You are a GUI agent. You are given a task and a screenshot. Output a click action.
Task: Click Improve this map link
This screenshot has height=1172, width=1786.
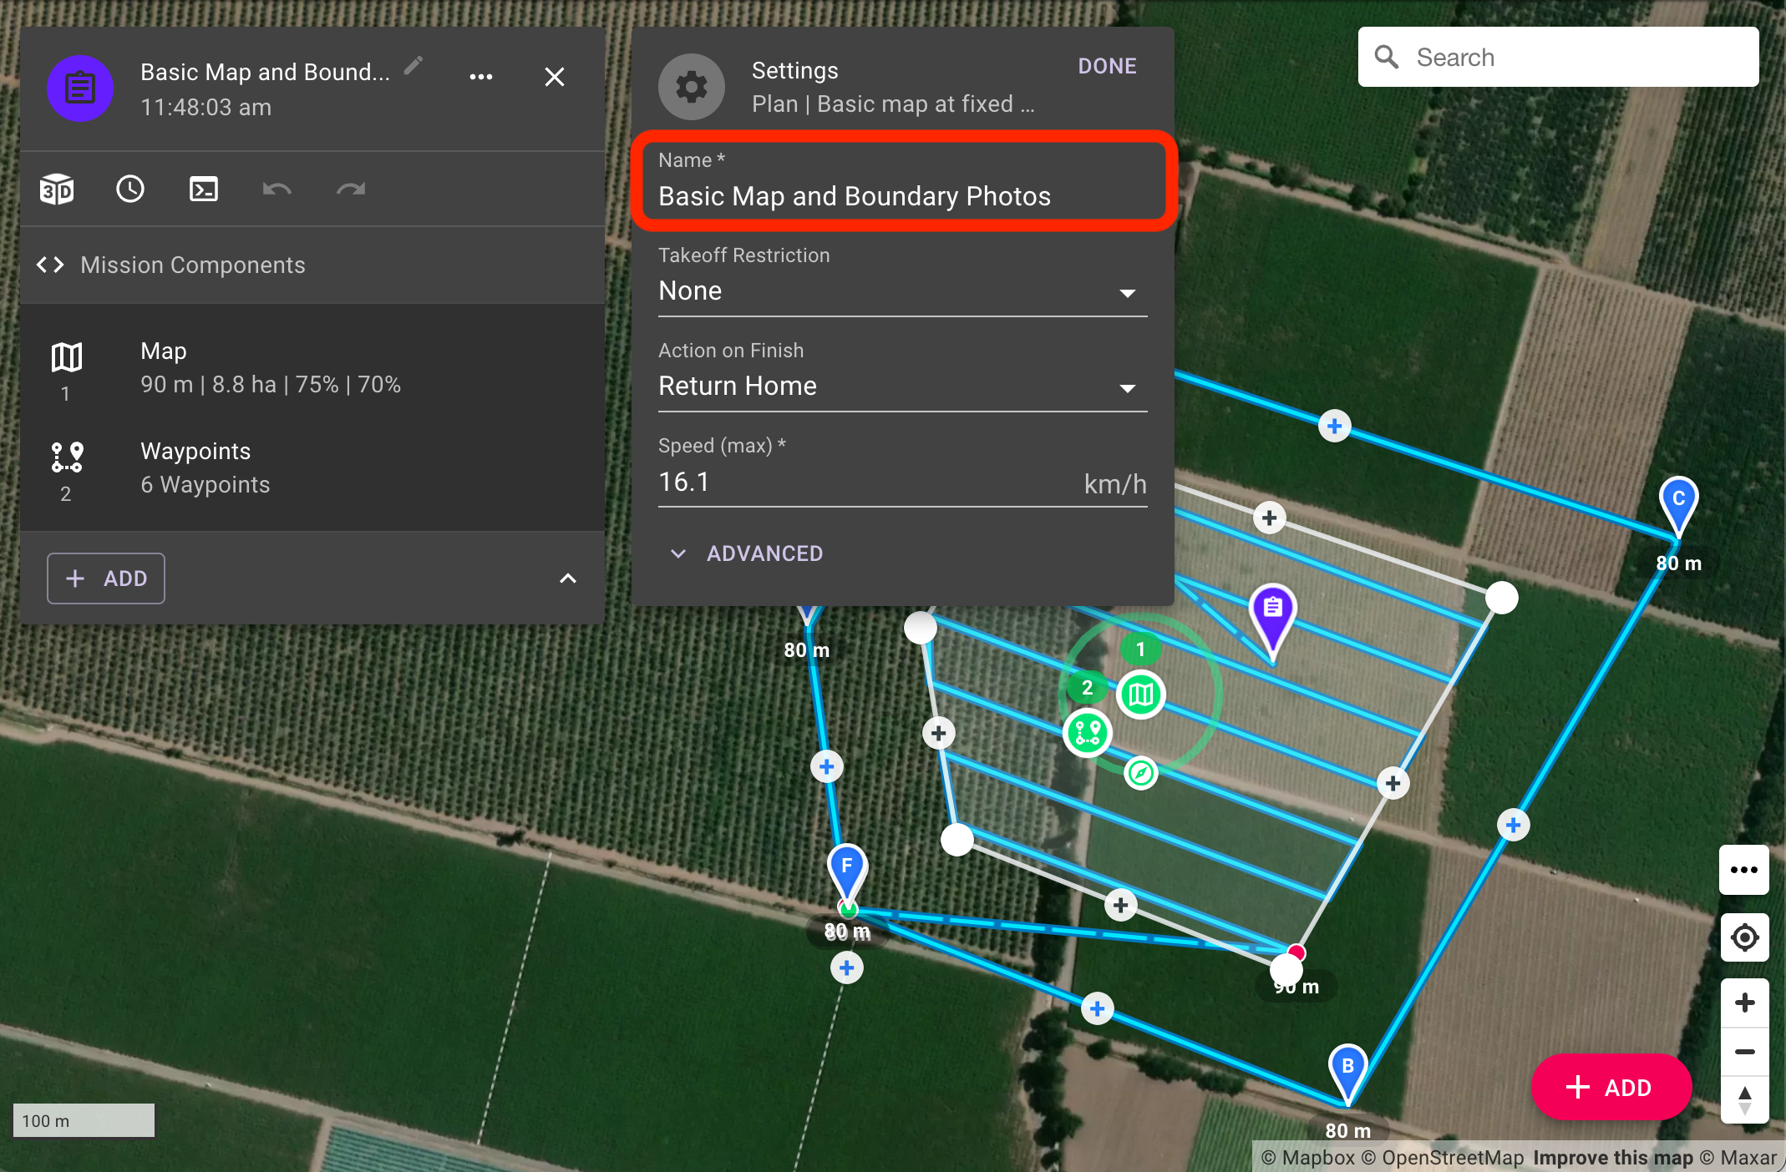(x=1613, y=1158)
